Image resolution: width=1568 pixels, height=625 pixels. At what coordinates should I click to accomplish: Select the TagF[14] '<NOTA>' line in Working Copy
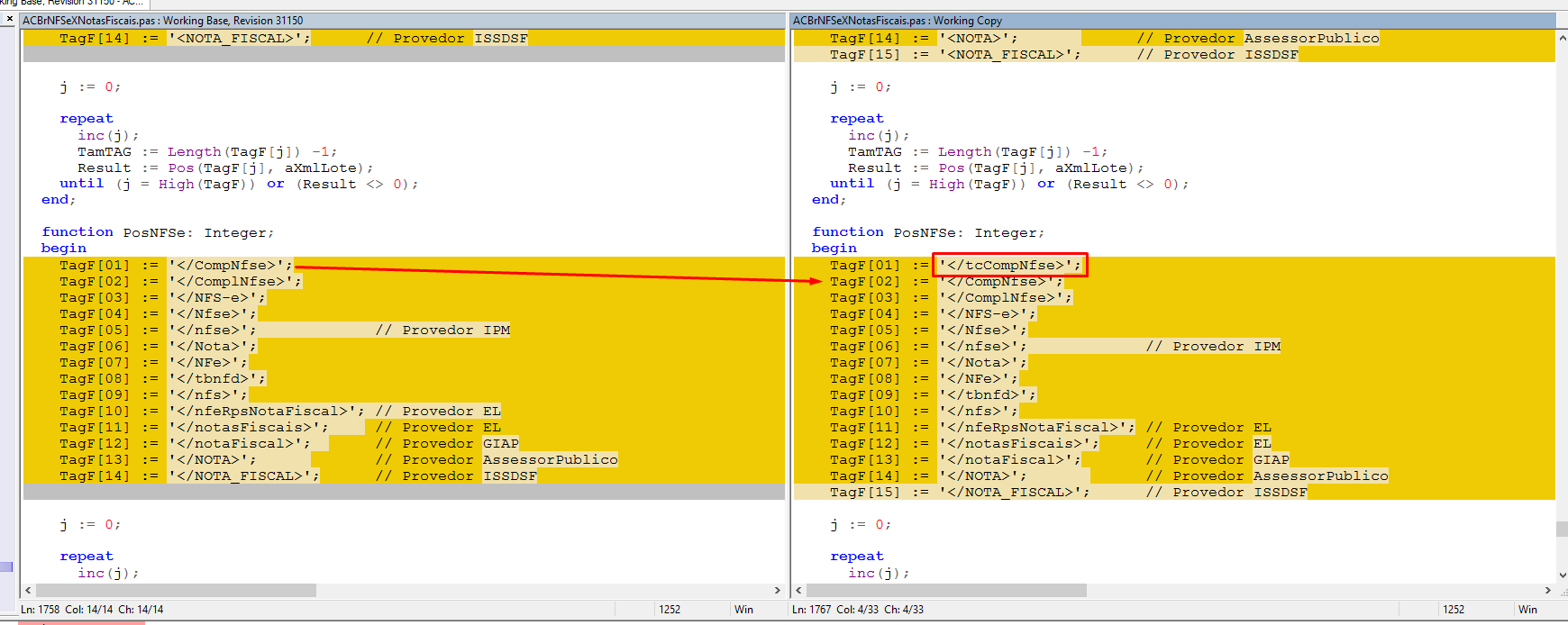pyautogui.click(x=1174, y=38)
